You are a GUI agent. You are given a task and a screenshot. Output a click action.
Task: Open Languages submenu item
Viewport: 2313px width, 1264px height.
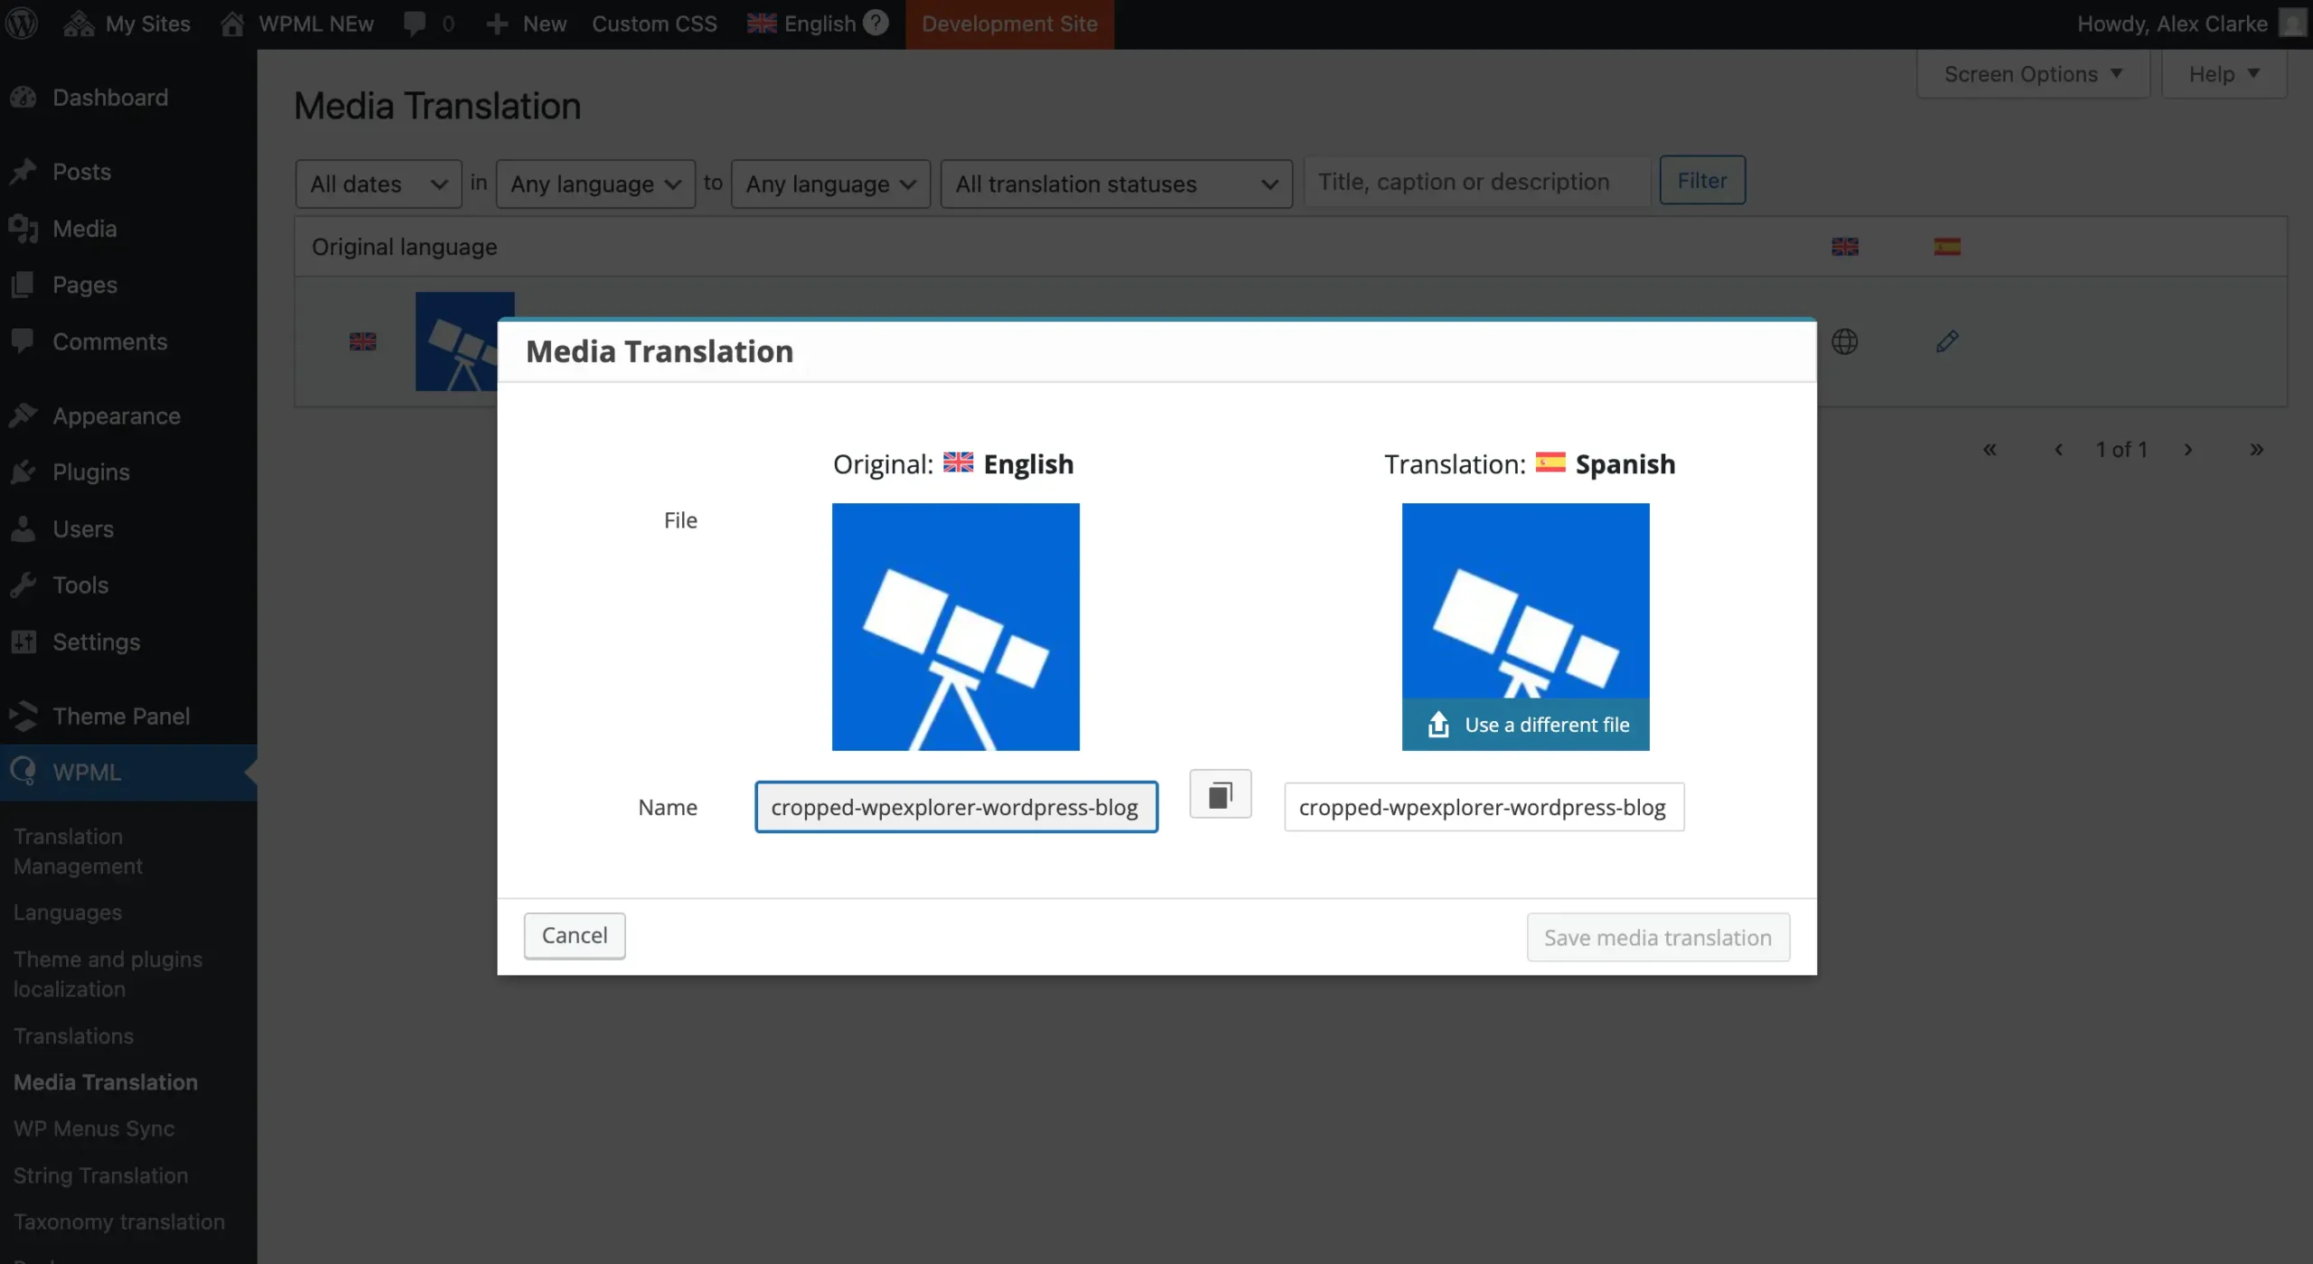click(x=68, y=913)
